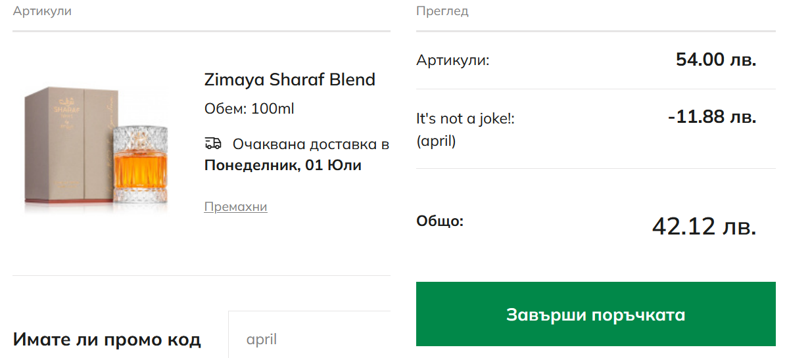Remove item via the Премахни link
The height and width of the screenshot is (358, 787).
(x=235, y=207)
